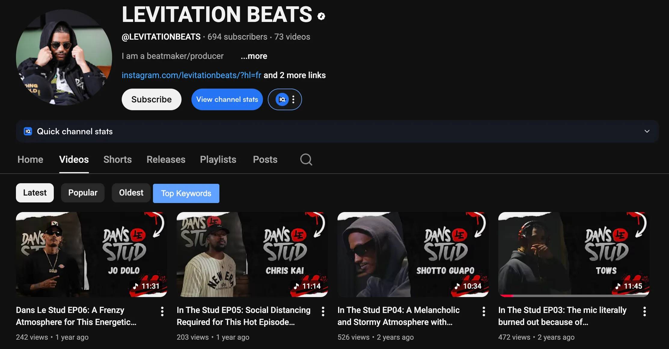Image resolution: width=669 pixels, height=349 pixels.
Task: Show the 2 more links
Action: (x=295, y=75)
